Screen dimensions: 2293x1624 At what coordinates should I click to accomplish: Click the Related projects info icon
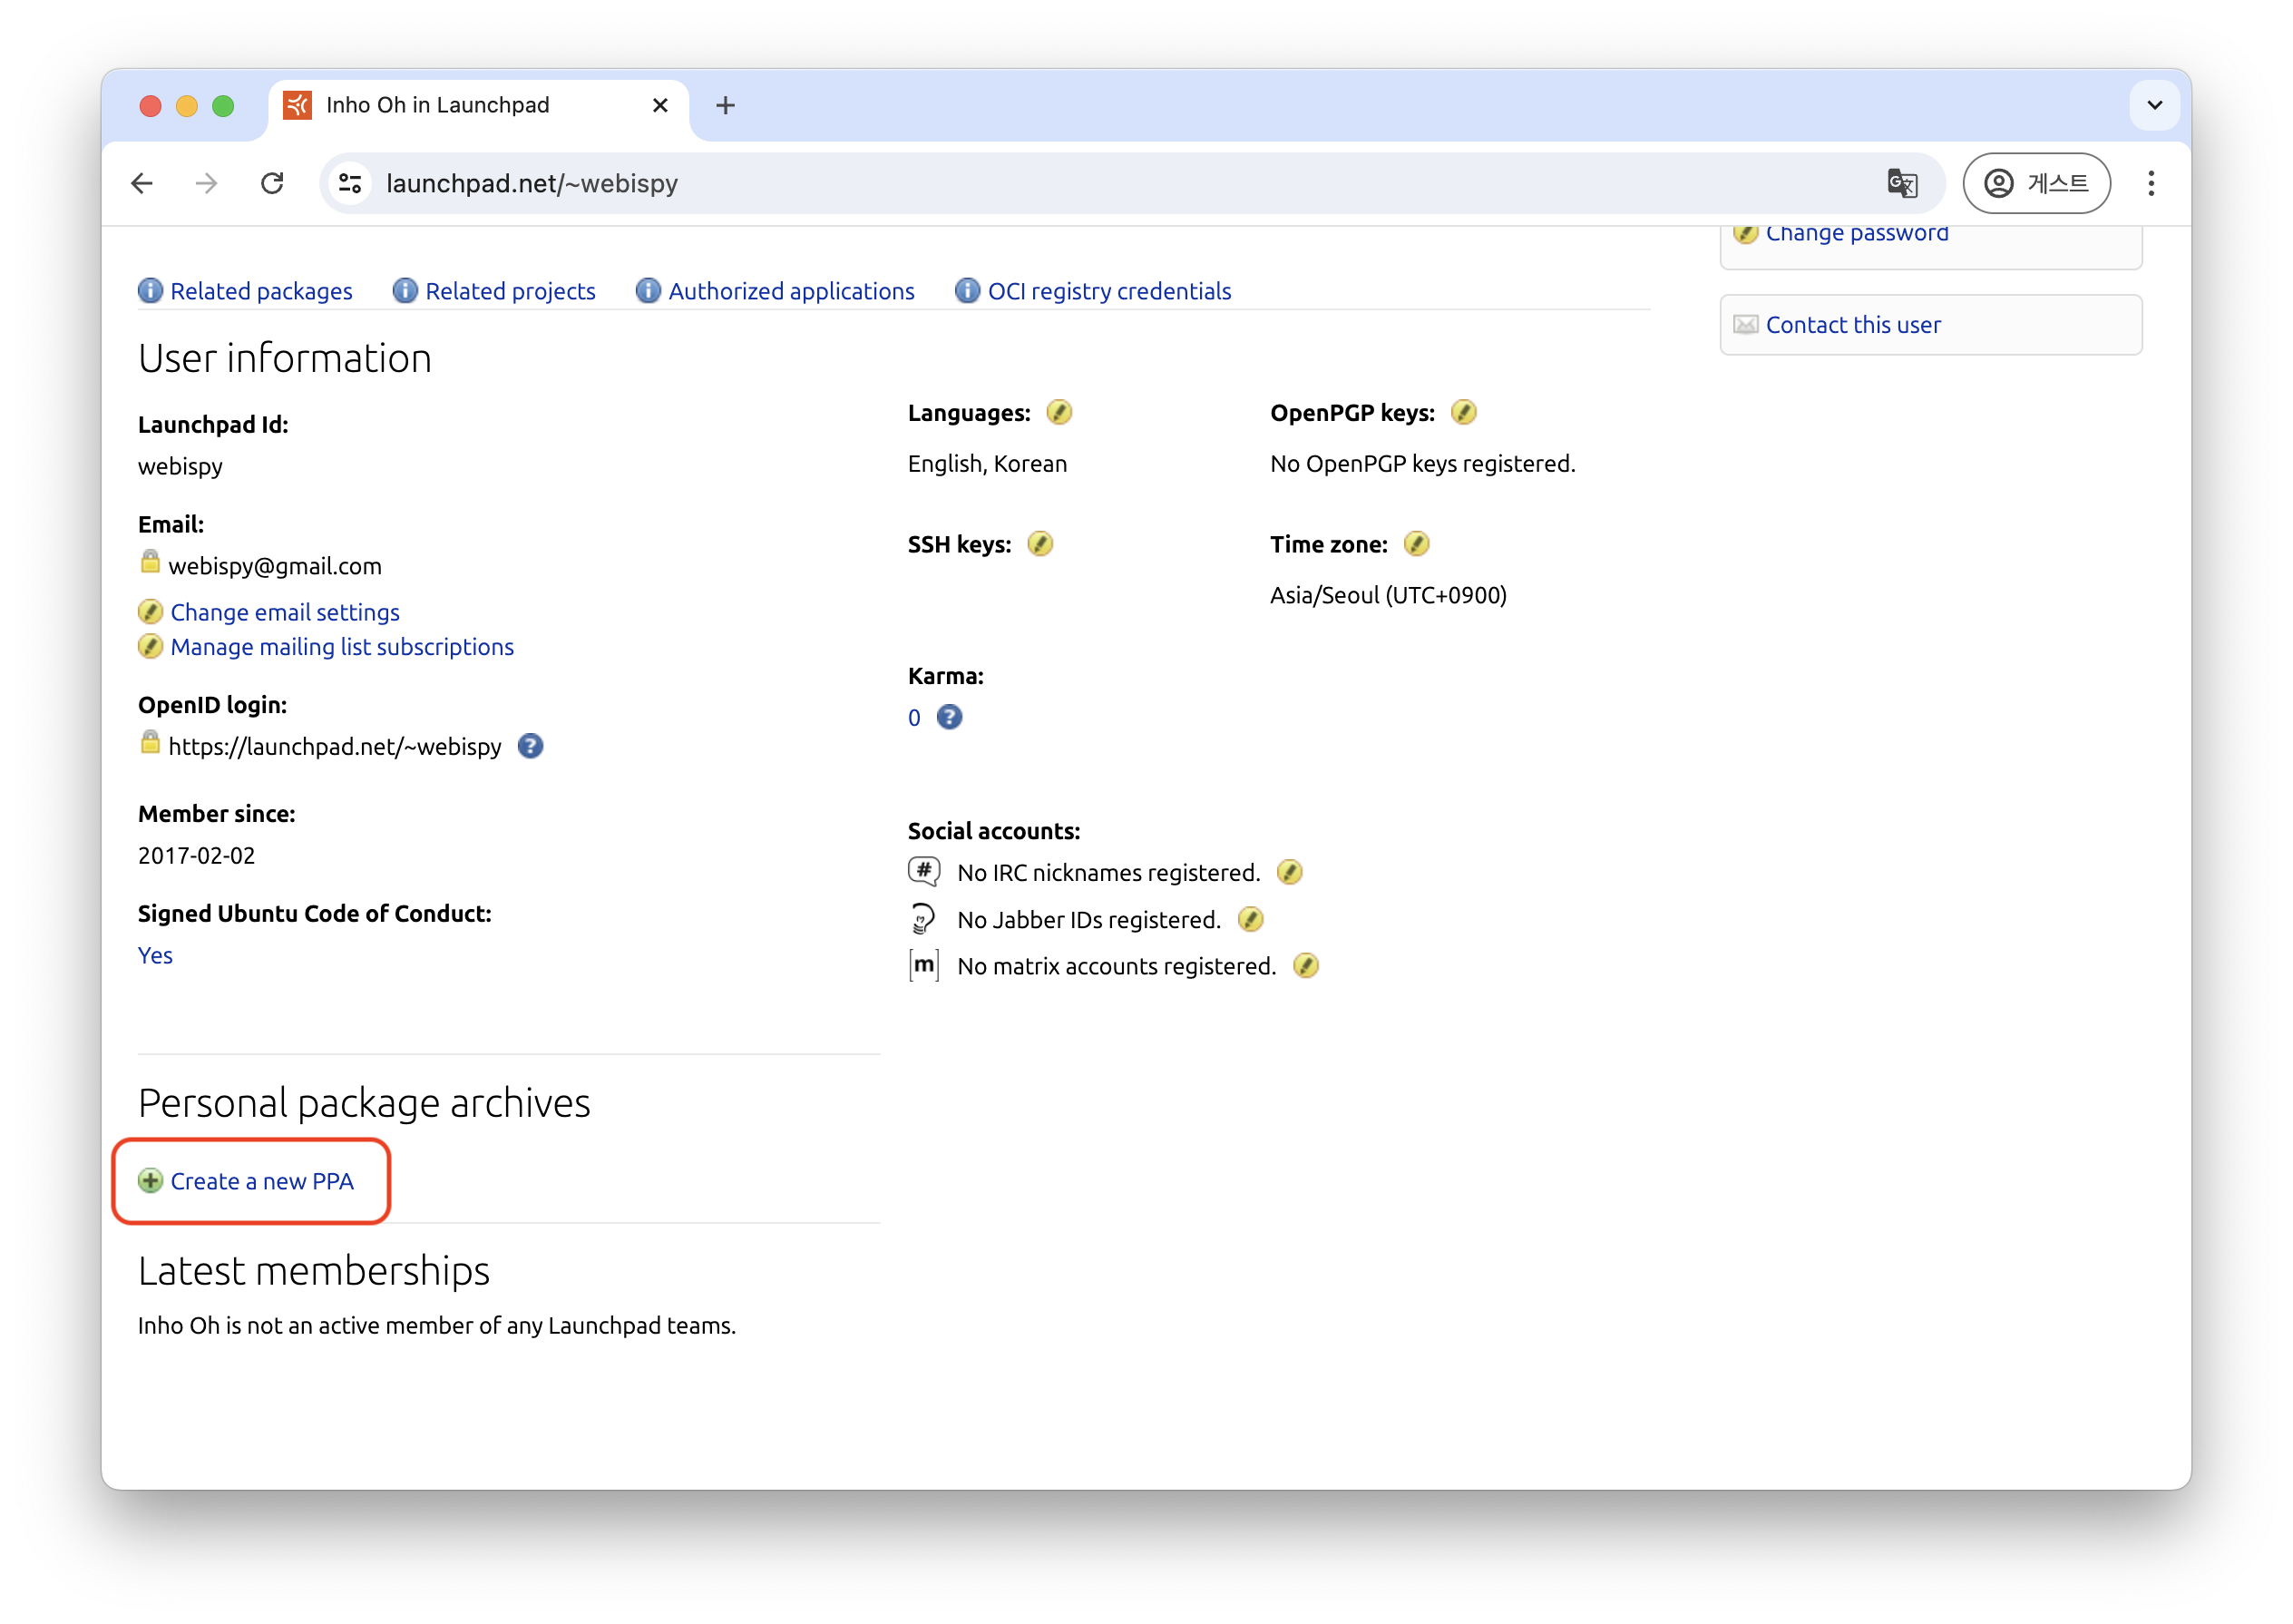pos(405,291)
